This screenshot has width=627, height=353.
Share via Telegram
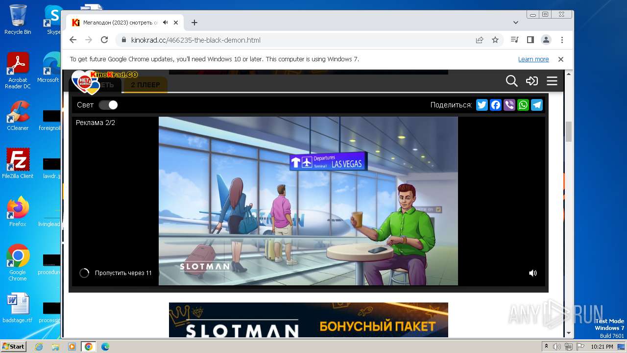point(537,105)
